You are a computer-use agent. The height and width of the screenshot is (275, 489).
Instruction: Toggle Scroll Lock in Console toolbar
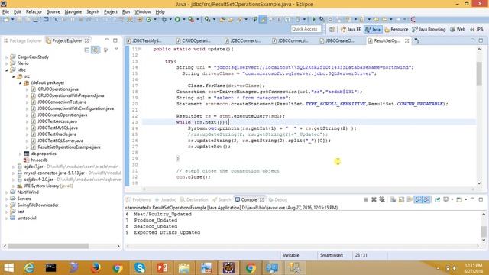401,199
